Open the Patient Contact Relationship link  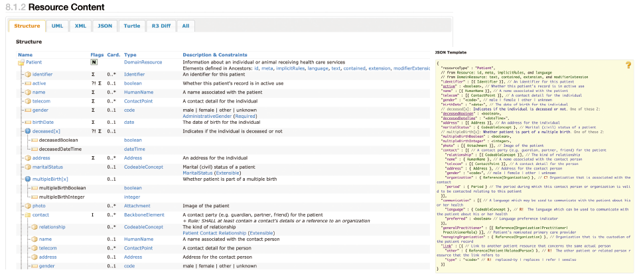point(214,233)
